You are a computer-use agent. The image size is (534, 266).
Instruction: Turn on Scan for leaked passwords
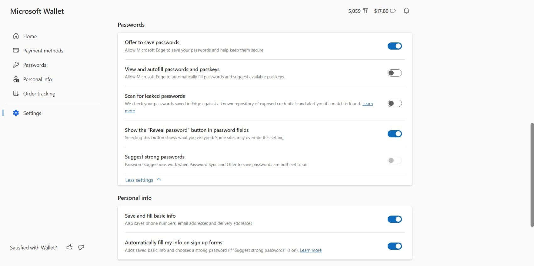click(x=395, y=104)
